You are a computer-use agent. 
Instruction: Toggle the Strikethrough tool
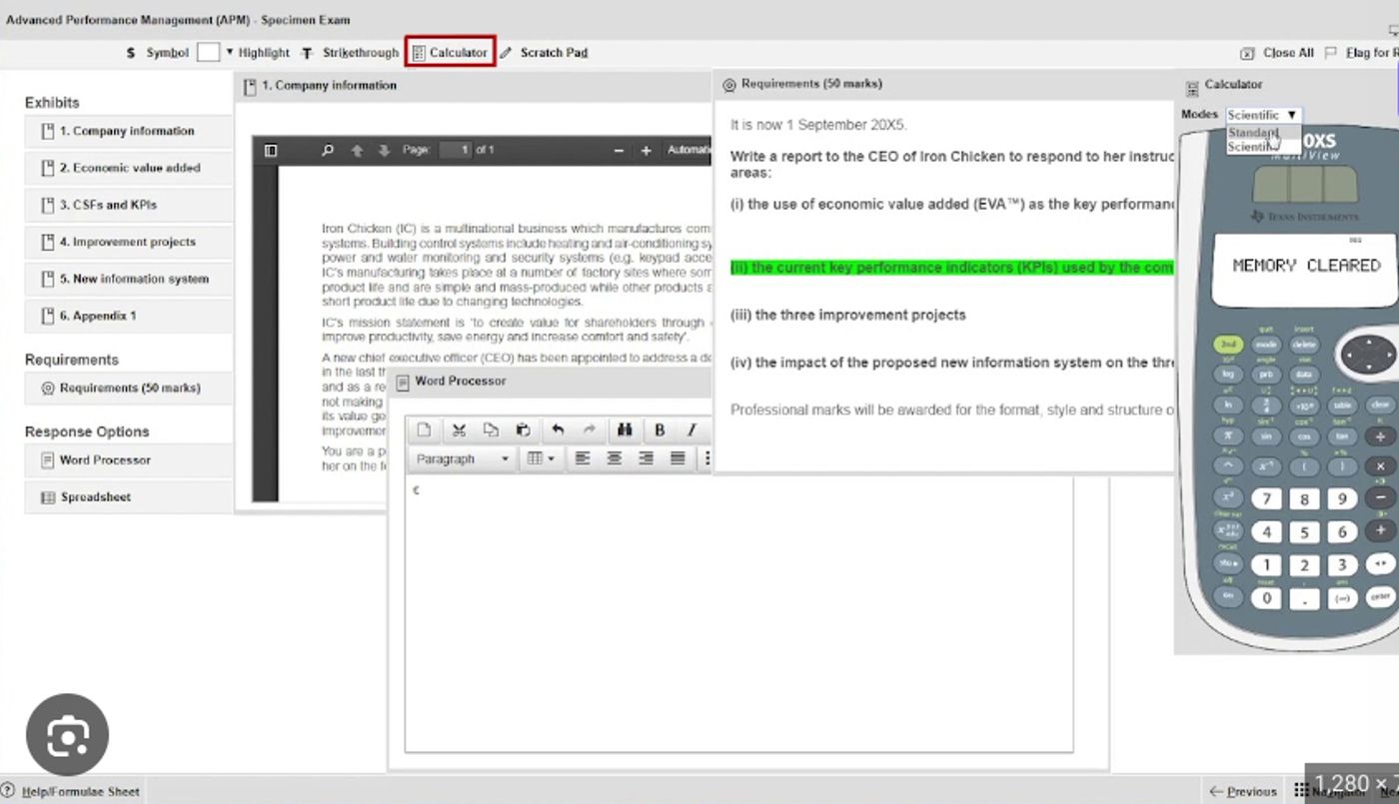(351, 53)
